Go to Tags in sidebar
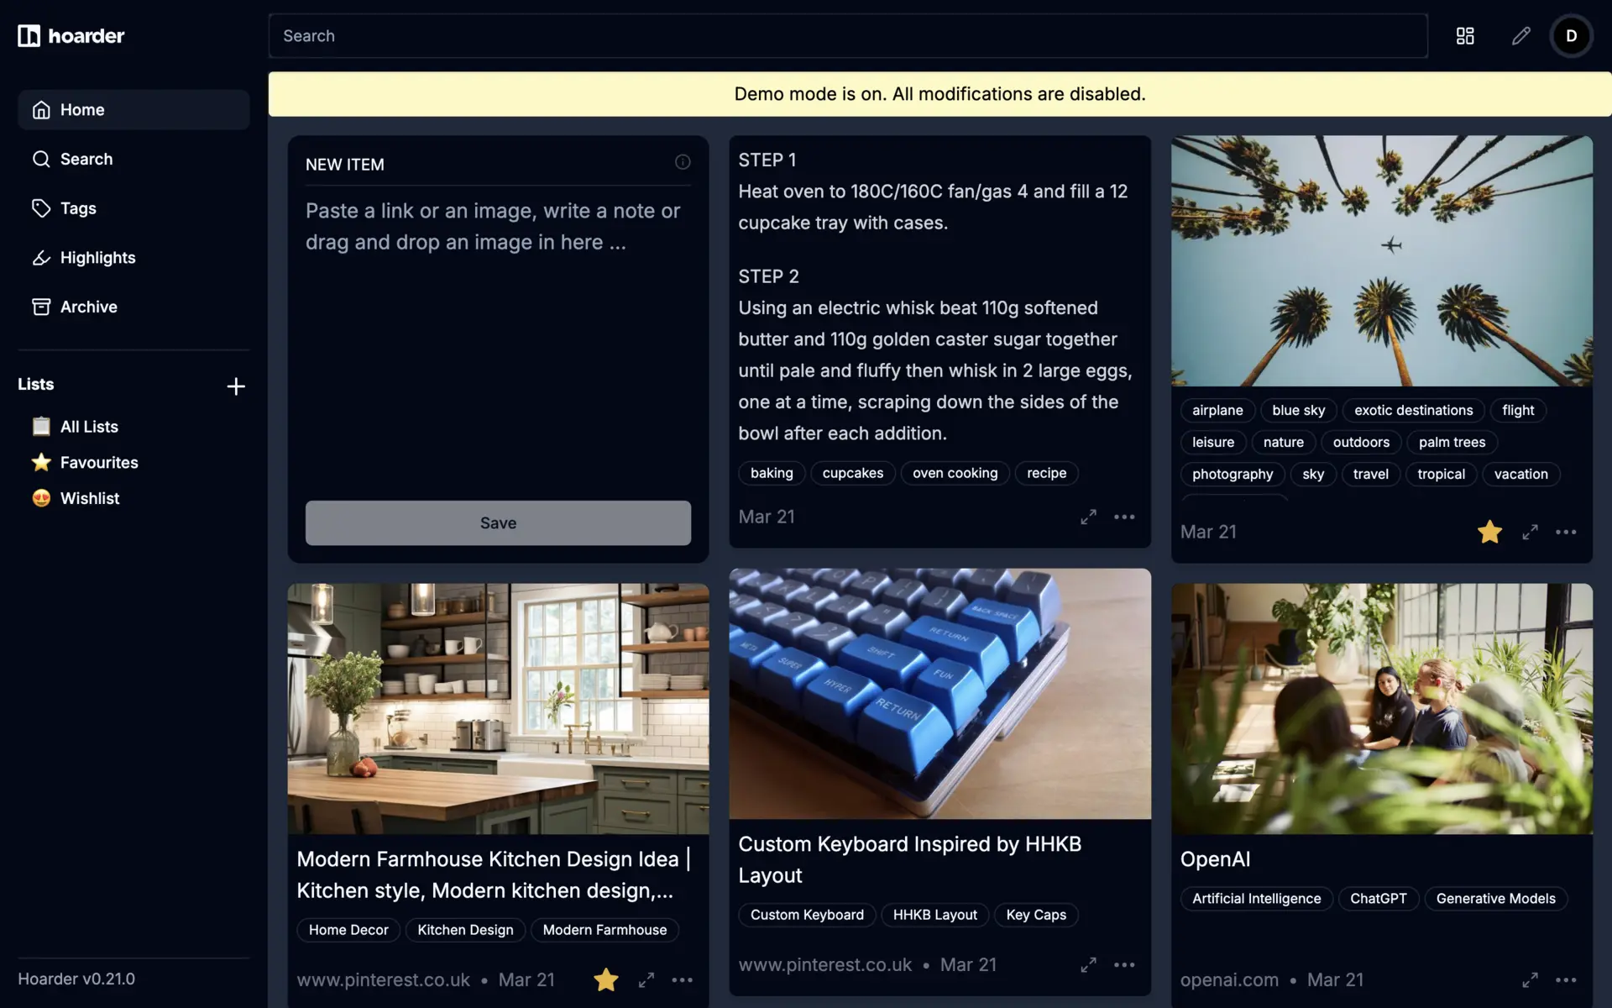Screen dimensions: 1612x1008 [78, 208]
